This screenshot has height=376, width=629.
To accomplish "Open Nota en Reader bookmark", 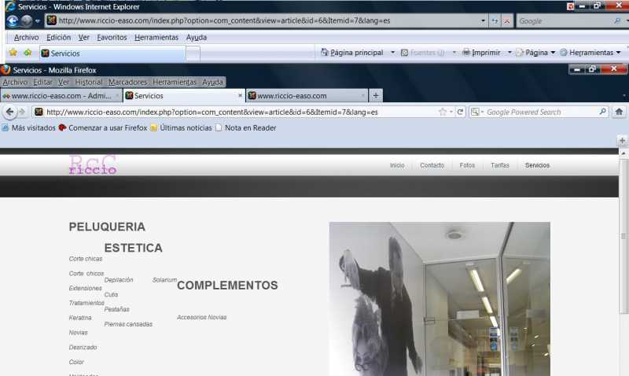I will pos(246,128).
